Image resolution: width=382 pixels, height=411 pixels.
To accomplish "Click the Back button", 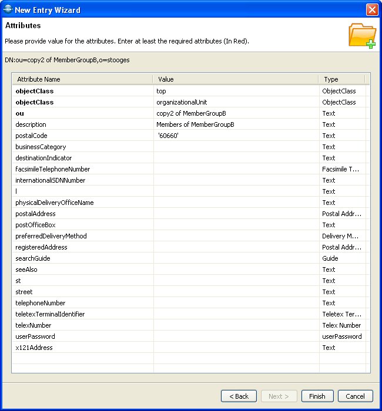I will coord(239,396).
